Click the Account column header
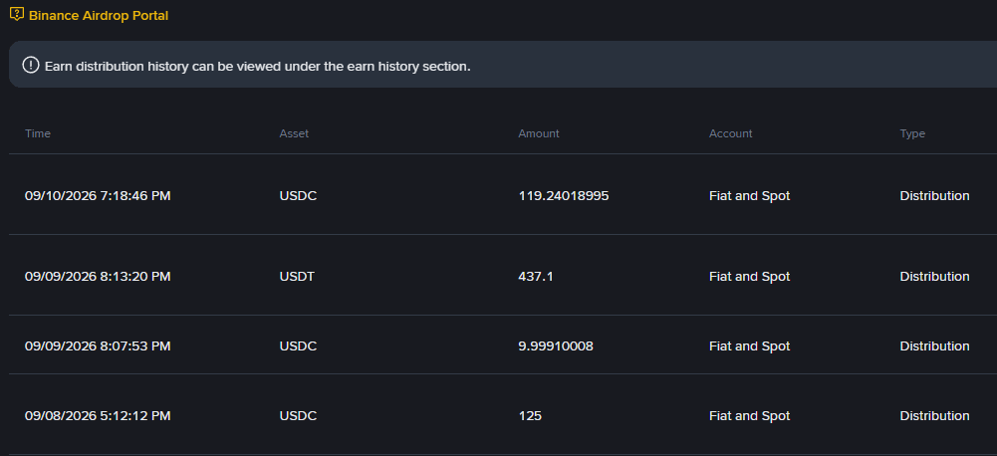The height and width of the screenshot is (456, 997). 731,133
